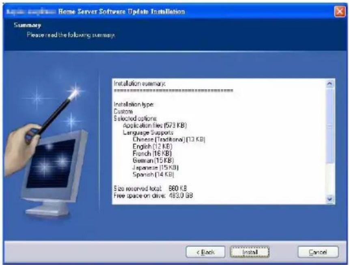Click the 'Custom' installation type text
This screenshot has width=349, height=265.
[123, 111]
